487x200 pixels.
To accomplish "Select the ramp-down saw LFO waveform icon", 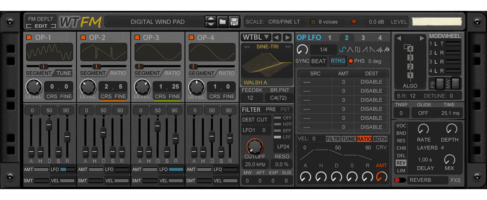I will pyautogui.click(x=372, y=50).
